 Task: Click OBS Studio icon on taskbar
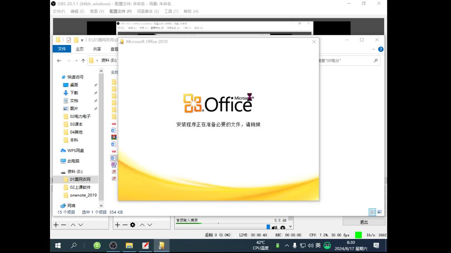(x=113, y=246)
